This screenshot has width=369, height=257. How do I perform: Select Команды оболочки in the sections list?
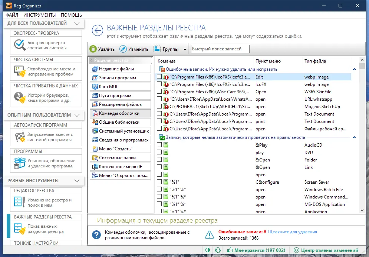(120, 113)
